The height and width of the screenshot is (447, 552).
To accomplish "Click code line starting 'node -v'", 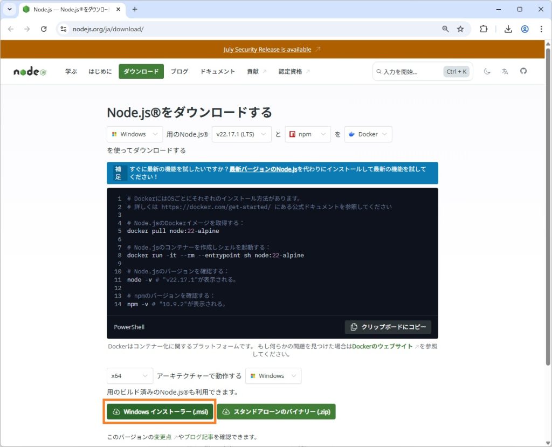I will pyautogui.click(x=182, y=280).
